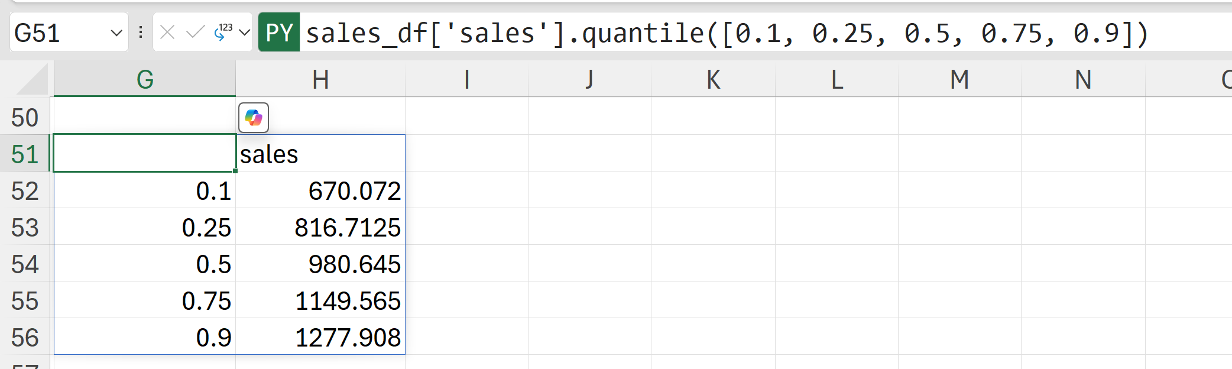Click the Select All triangle corner
This screenshot has width=1232, height=369.
(x=33, y=80)
